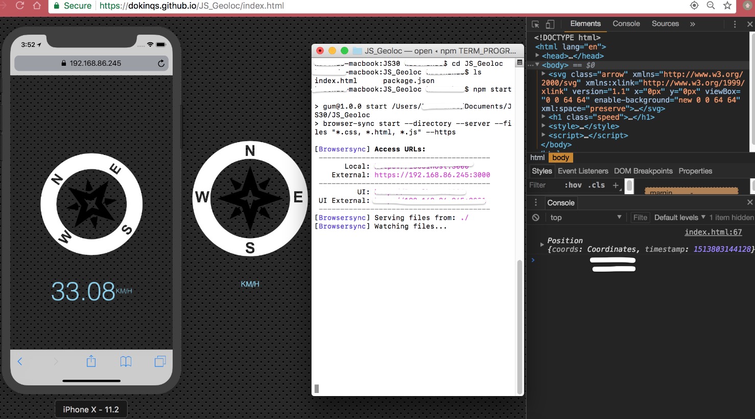The width and height of the screenshot is (755, 419).
Task: Click the browser profile avatar icon
Action: coord(747,5)
